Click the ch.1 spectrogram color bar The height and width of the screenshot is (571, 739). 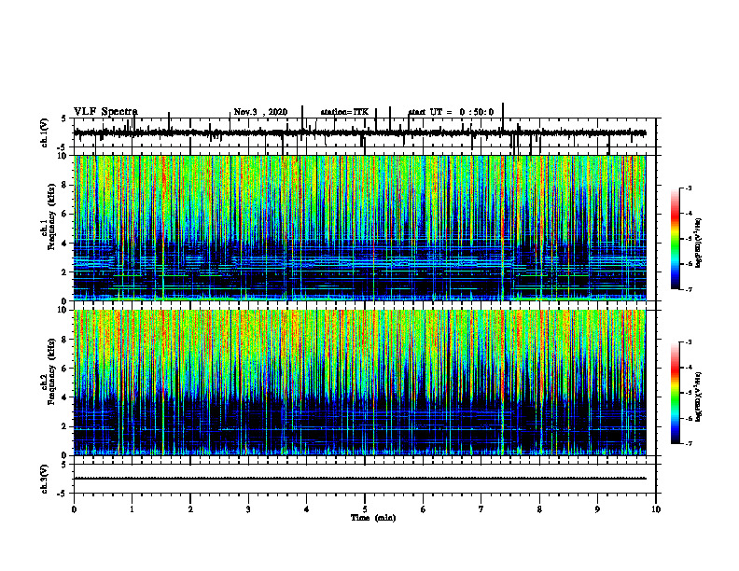[676, 239]
